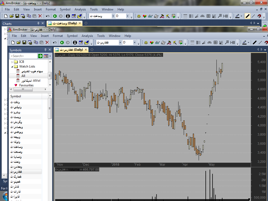Close the غفارس-ت (Daily) chart tab

86,50
